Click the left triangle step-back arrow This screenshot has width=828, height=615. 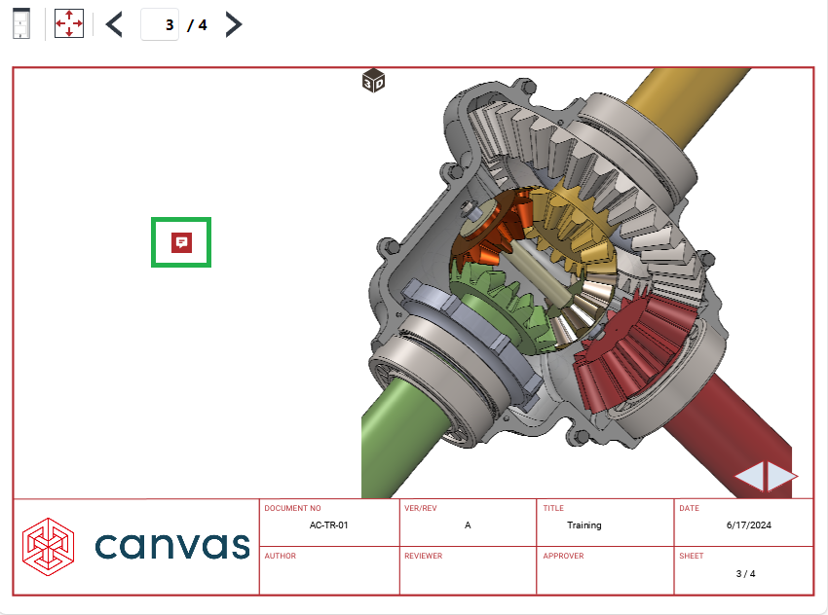tap(749, 476)
